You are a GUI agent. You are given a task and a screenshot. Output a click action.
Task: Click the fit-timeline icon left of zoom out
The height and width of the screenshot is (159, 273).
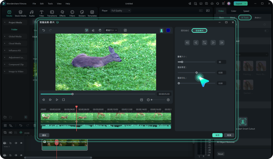[x=141, y=100]
